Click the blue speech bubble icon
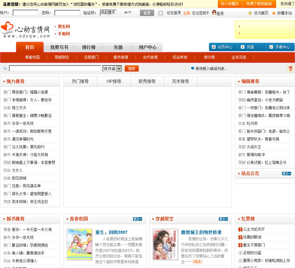This screenshot has height=268, width=295. (192, 68)
